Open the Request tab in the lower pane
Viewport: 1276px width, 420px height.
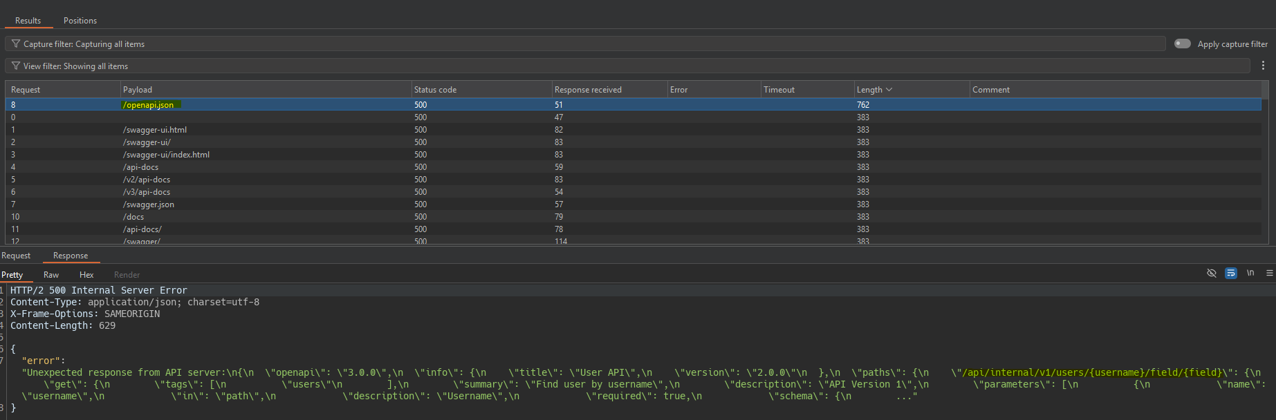point(16,256)
